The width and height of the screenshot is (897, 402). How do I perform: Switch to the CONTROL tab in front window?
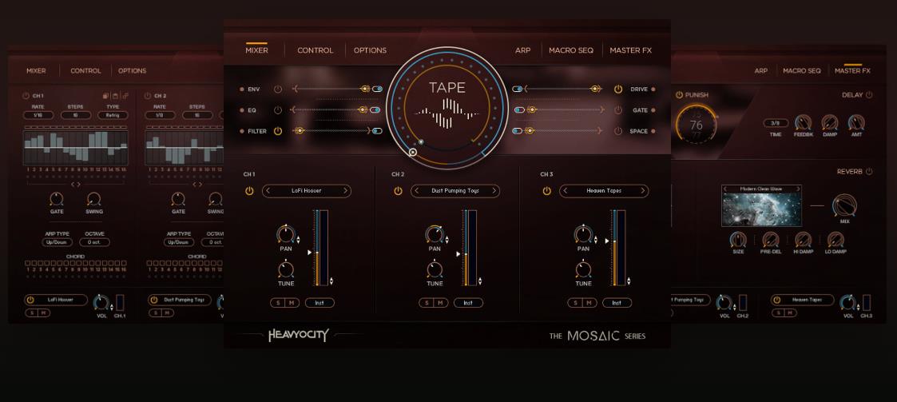[316, 50]
